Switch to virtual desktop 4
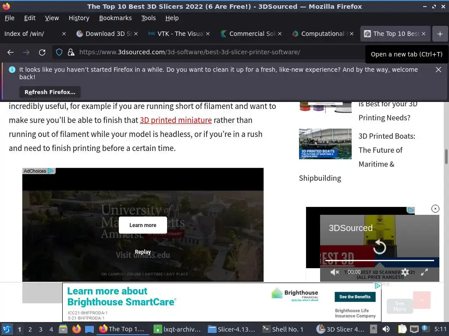This screenshot has height=336, width=449. point(51,329)
